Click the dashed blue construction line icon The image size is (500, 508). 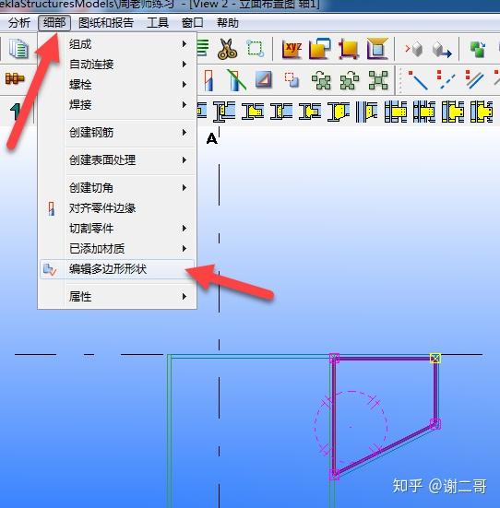coord(446,79)
